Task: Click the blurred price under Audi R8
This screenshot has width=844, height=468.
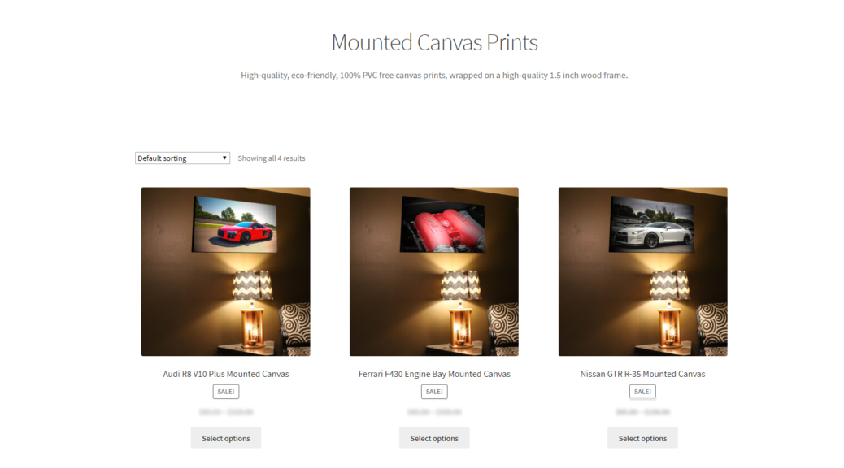Action: point(226,412)
